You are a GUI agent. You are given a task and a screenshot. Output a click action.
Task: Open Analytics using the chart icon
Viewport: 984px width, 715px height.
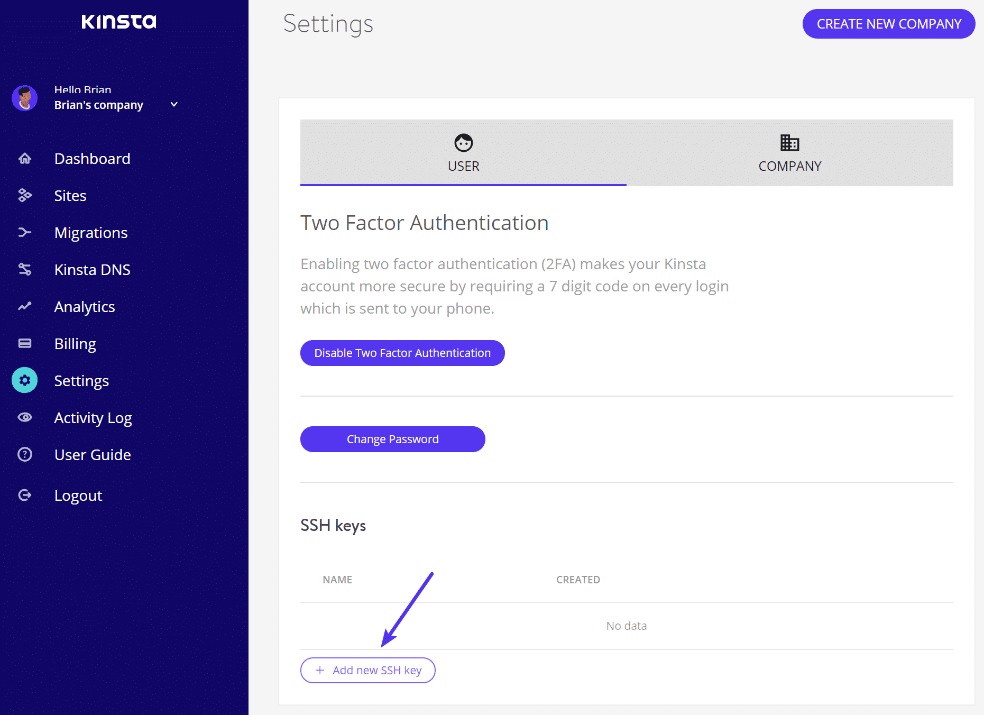pos(25,306)
